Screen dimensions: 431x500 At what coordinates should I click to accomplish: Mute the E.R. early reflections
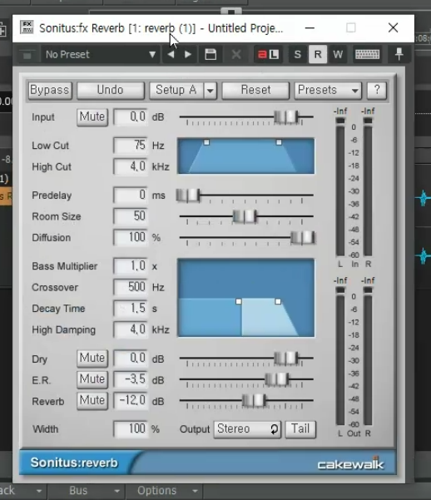(x=92, y=379)
